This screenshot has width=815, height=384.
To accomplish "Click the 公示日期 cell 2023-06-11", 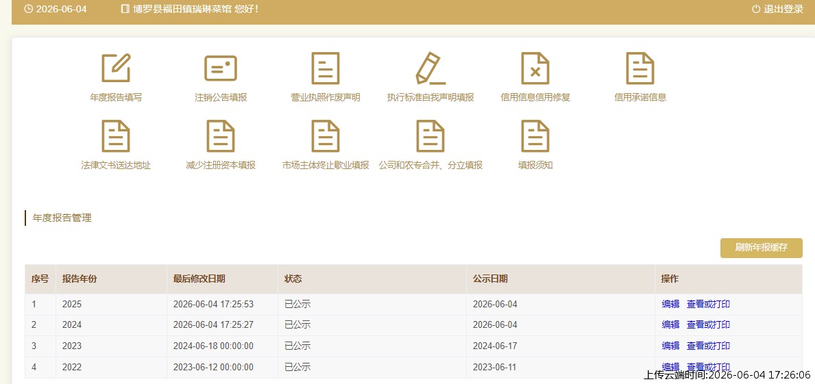I will (494, 368).
